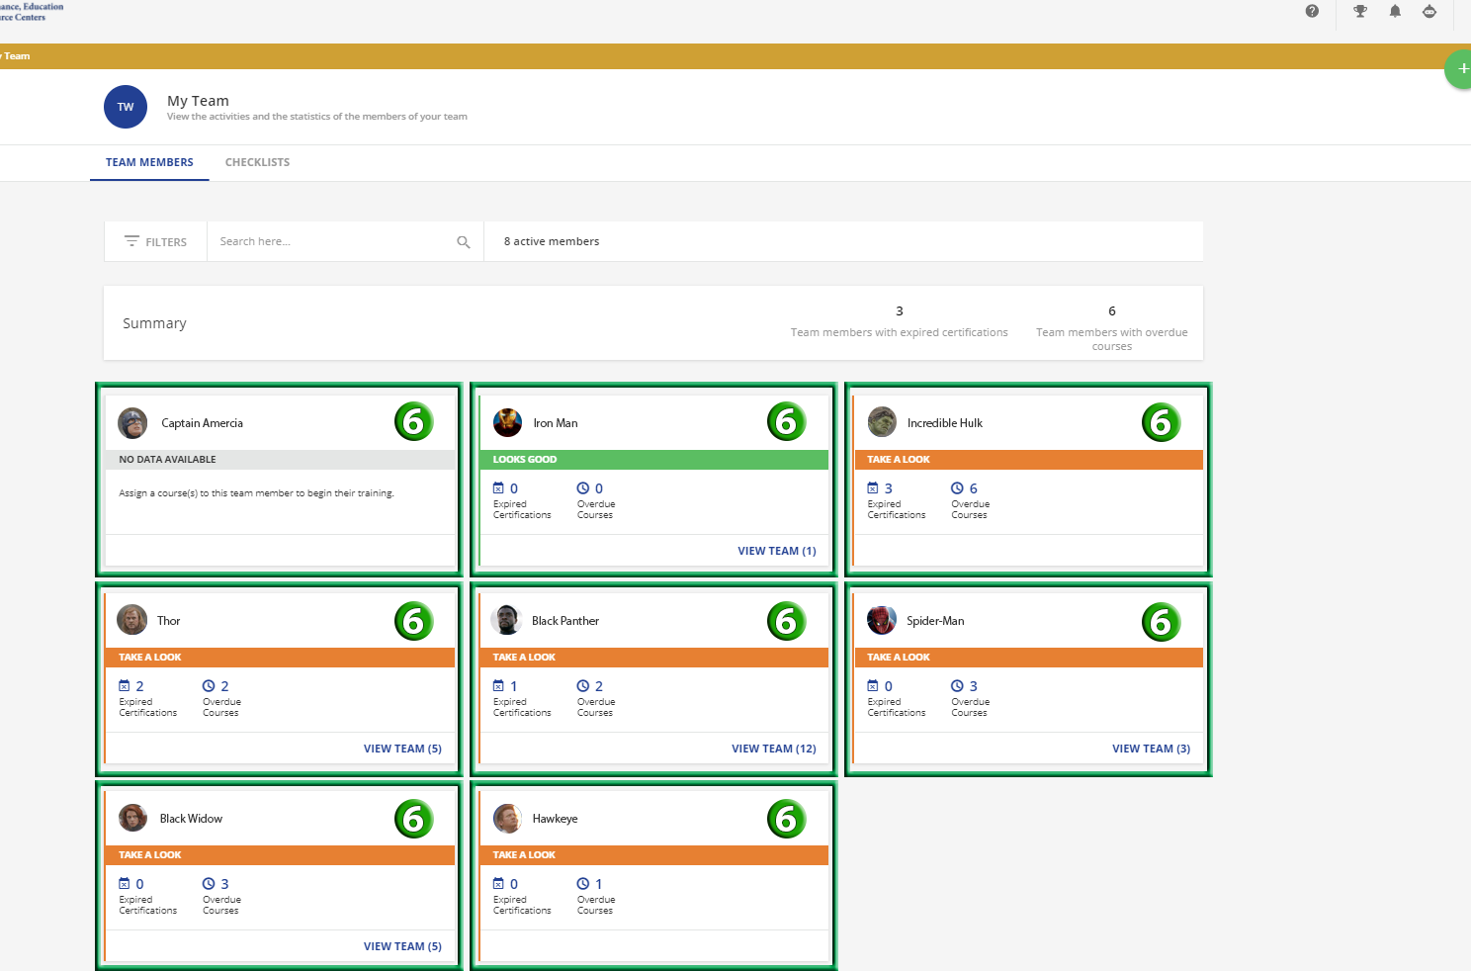Click Iron Man's profile picture

coord(507,423)
